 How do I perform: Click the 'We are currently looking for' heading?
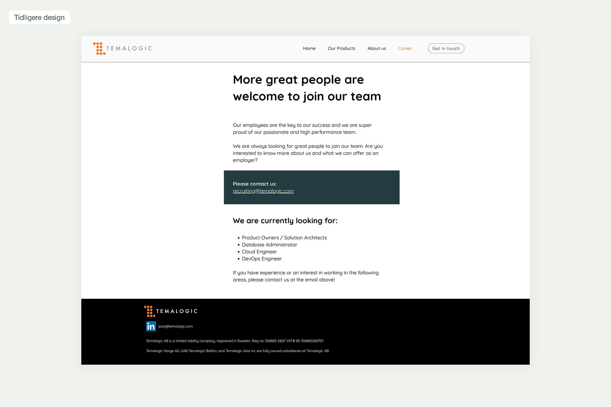pyautogui.click(x=285, y=221)
